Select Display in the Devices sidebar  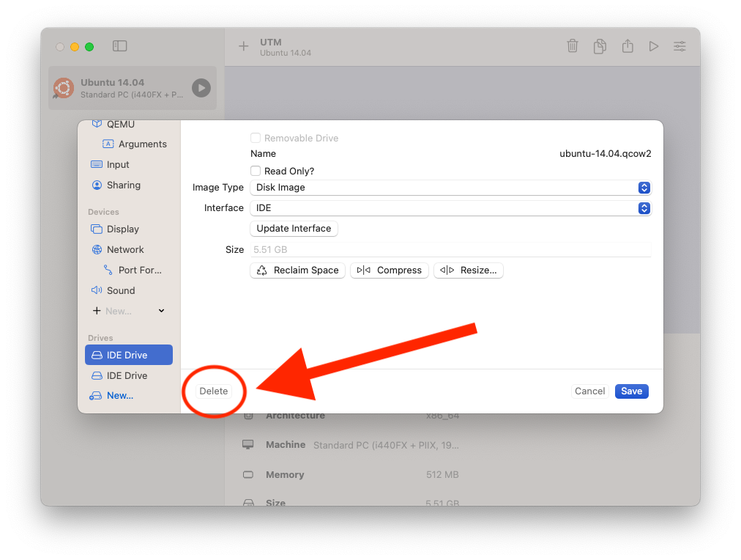pyautogui.click(x=122, y=229)
